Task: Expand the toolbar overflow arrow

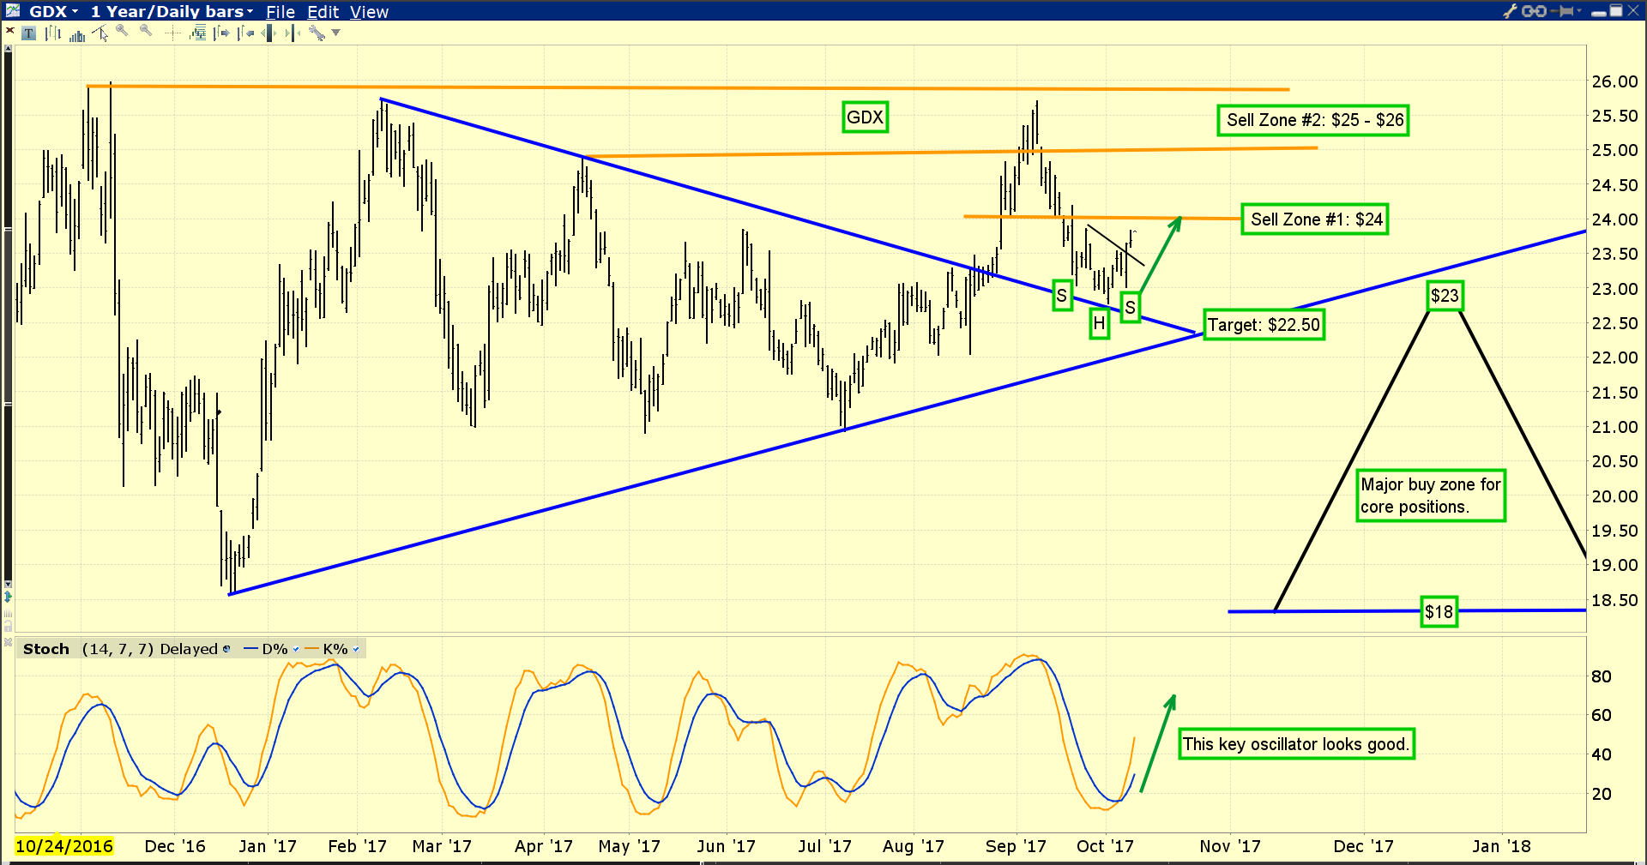Action: (x=335, y=33)
